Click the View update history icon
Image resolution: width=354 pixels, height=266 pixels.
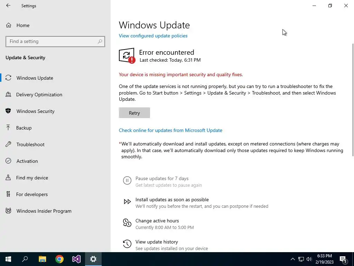click(127, 244)
